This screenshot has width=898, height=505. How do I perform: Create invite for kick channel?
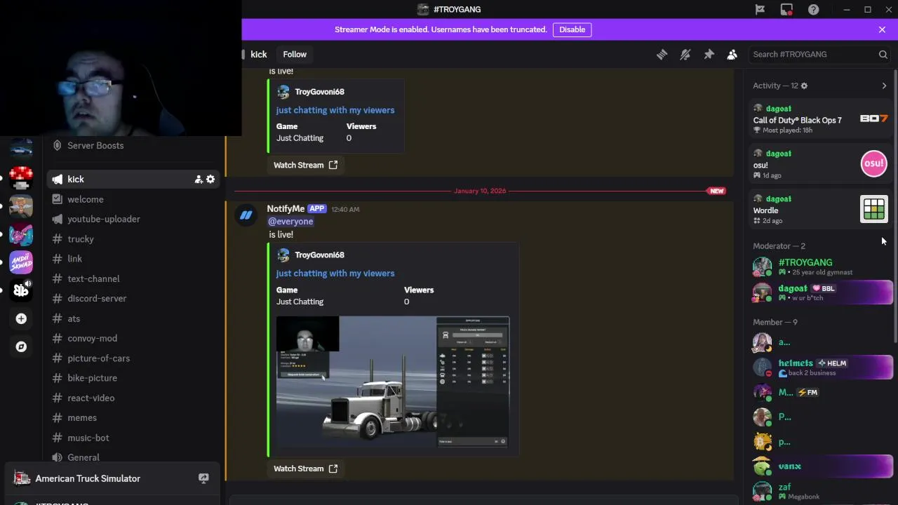pos(199,179)
